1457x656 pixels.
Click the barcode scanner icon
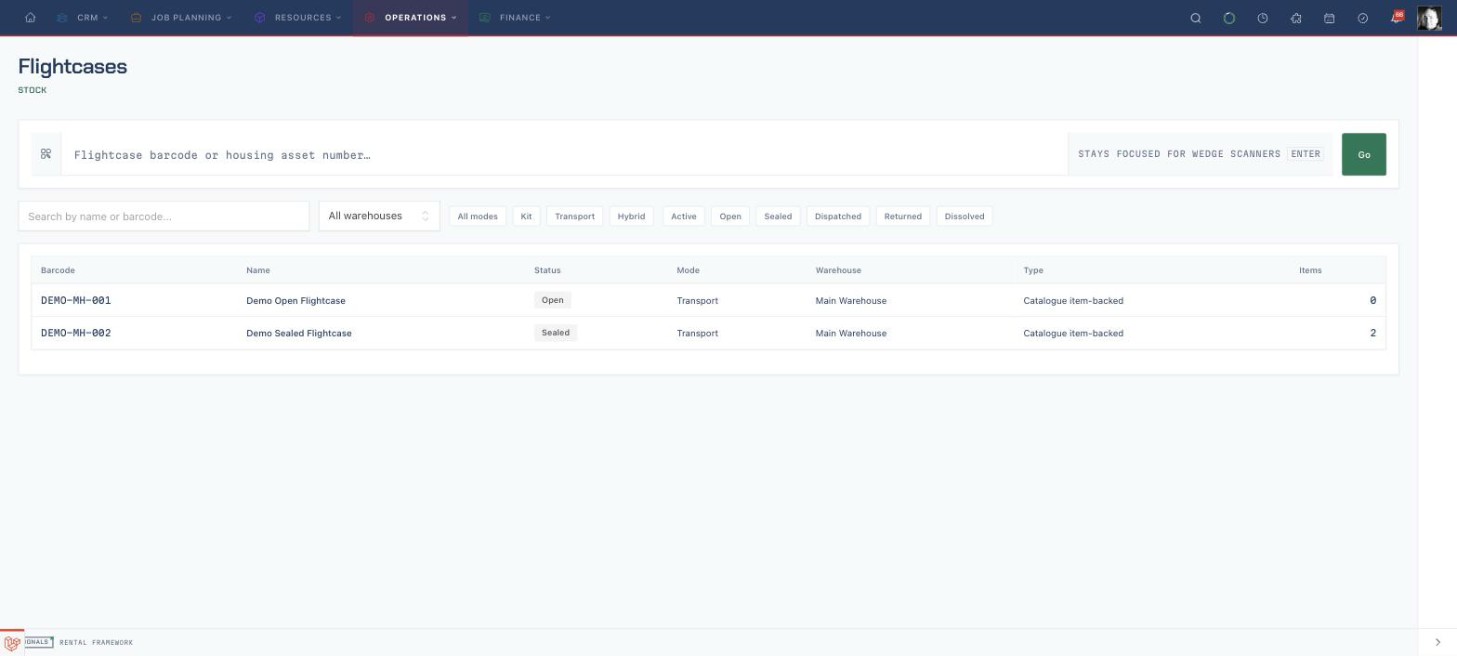coord(46,154)
